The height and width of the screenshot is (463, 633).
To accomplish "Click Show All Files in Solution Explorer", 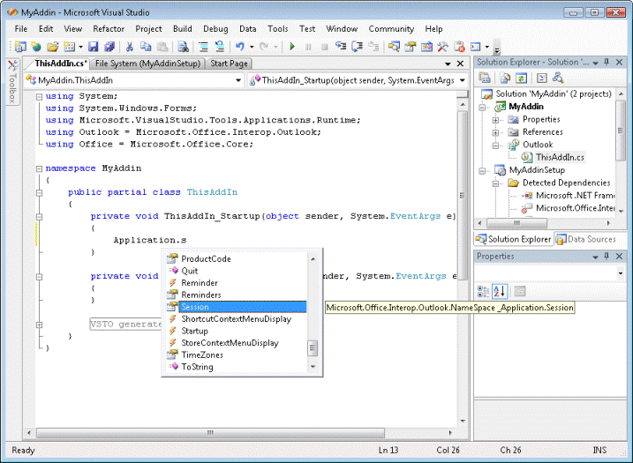I will (x=505, y=78).
